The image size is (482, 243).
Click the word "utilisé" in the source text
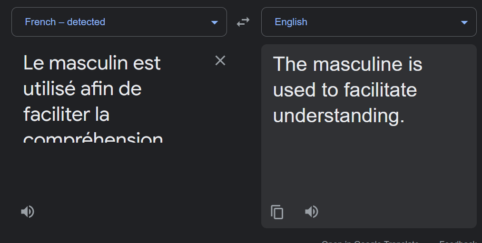49,88
